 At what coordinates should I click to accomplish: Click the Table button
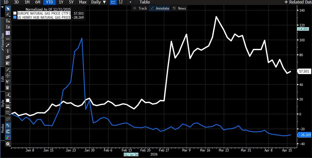[145, 2]
